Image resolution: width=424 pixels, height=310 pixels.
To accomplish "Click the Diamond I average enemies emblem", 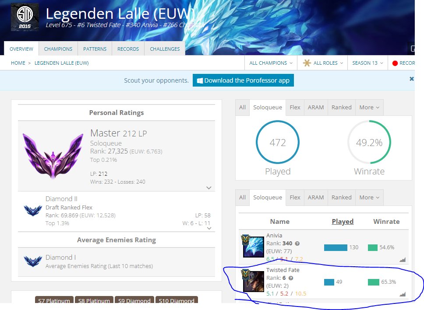I will click(x=33, y=261).
